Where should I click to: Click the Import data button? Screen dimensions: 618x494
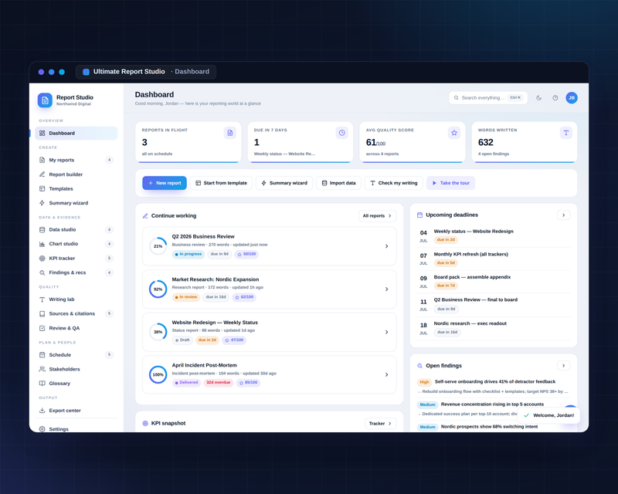338,183
